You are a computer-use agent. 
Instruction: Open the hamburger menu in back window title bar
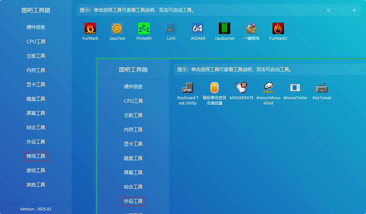coord(328,10)
